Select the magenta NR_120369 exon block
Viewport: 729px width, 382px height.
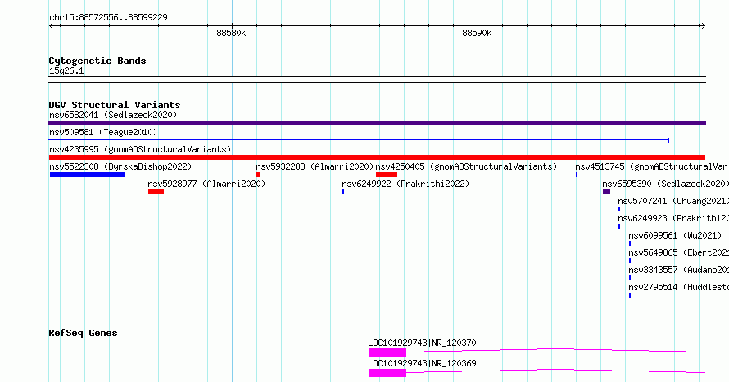[x=387, y=373]
